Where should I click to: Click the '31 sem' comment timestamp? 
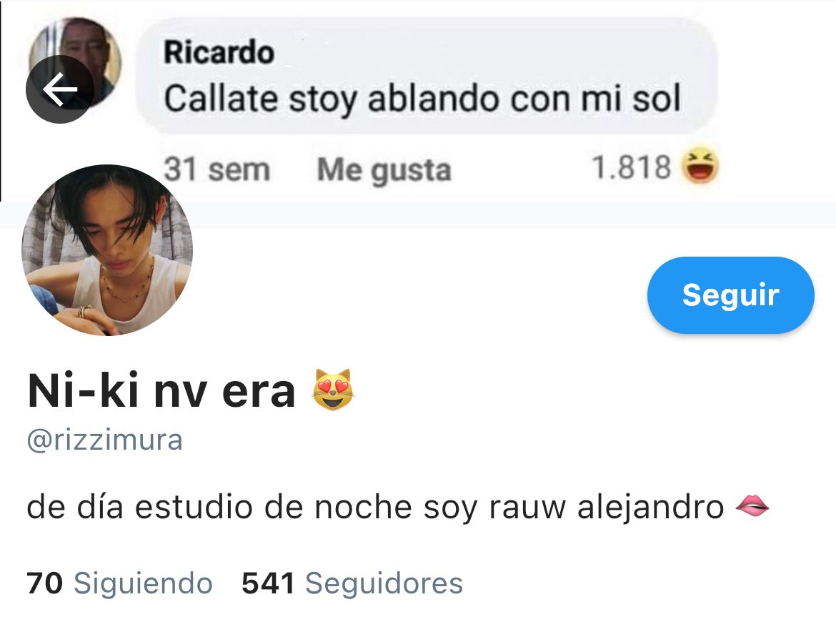click(217, 169)
